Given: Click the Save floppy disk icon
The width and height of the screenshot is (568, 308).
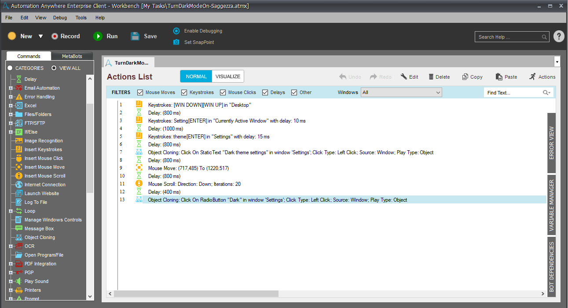Looking at the screenshot, I should 135,36.
